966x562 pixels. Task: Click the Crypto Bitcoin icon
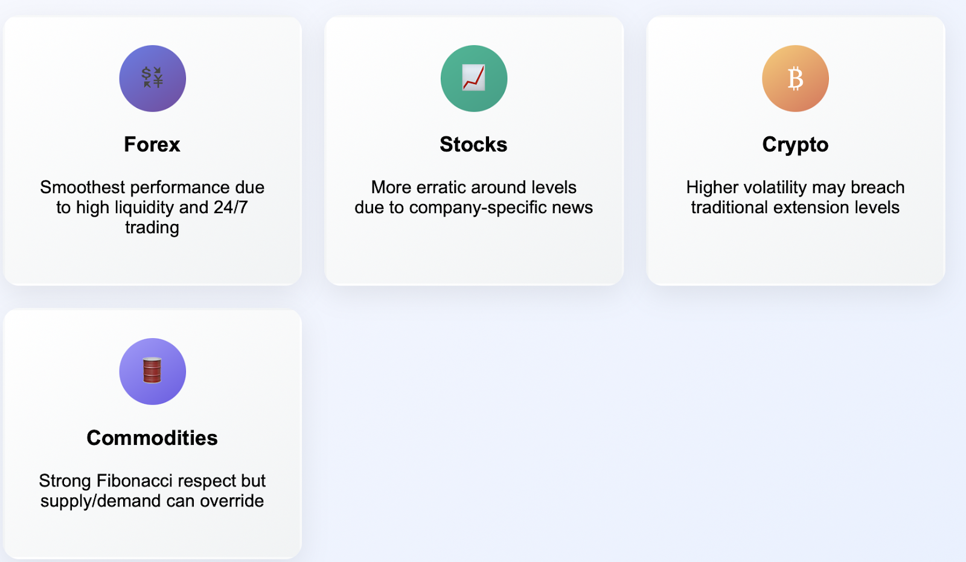pos(795,78)
